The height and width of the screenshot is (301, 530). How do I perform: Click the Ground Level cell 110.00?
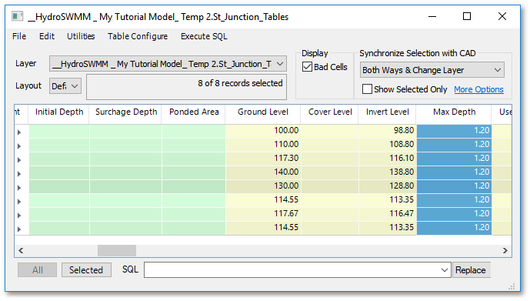point(263,145)
